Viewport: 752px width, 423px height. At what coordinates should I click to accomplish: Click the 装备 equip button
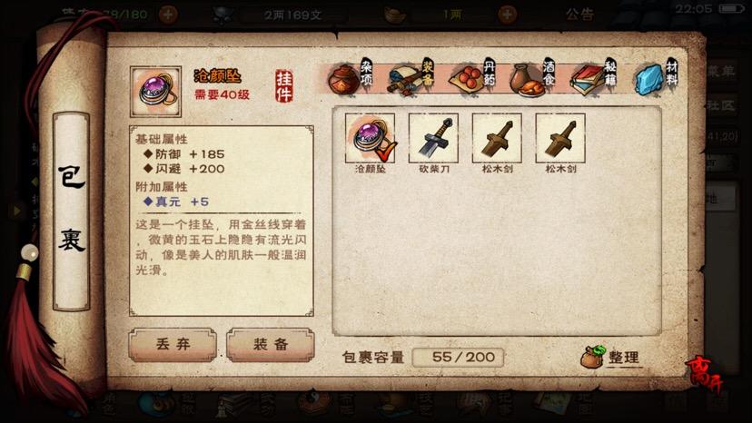point(271,344)
